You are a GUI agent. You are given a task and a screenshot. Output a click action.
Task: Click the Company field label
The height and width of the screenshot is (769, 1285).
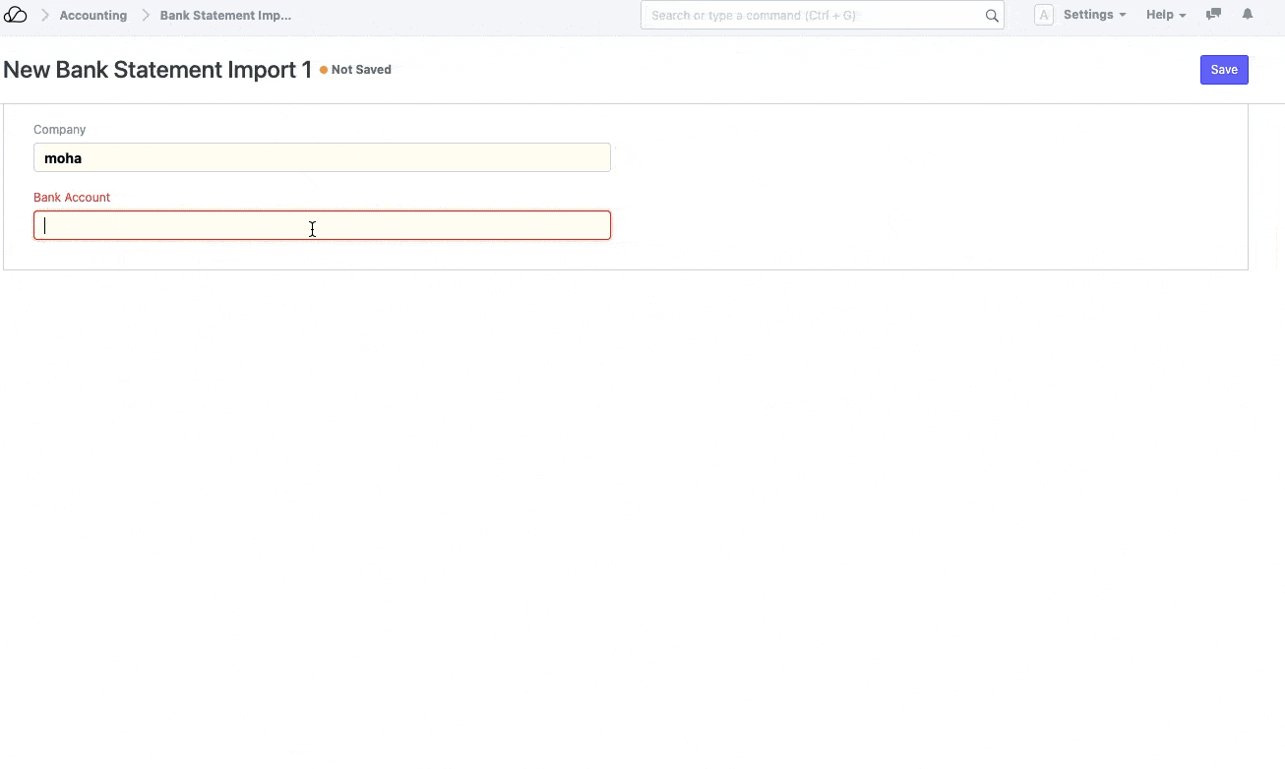60,130
